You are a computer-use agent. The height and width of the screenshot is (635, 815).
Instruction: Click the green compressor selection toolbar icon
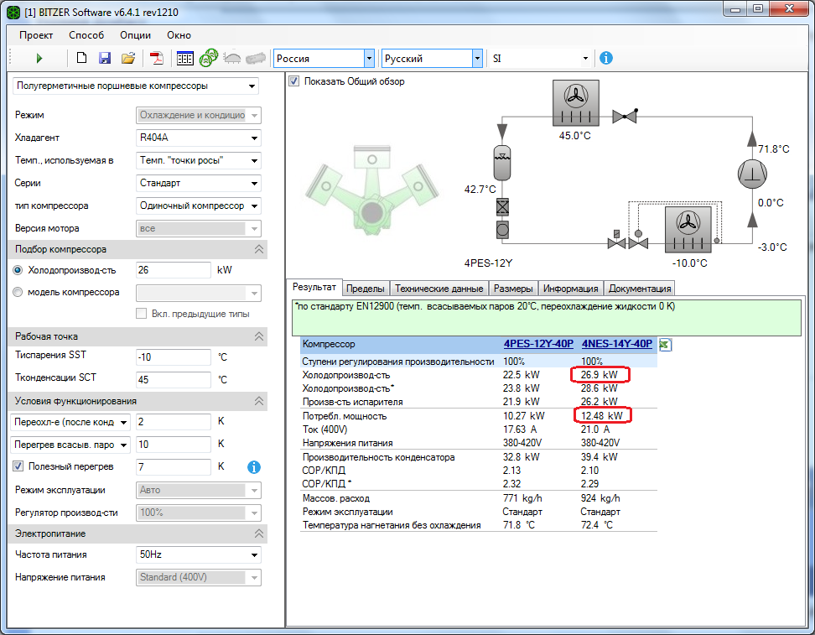click(209, 58)
